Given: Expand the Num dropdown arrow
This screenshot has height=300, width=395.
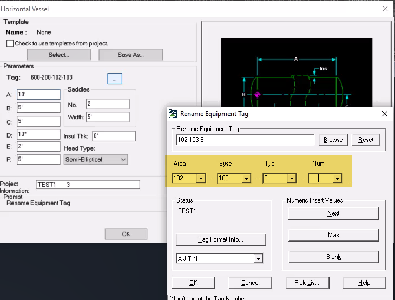Looking at the screenshot, I should click(337, 179).
